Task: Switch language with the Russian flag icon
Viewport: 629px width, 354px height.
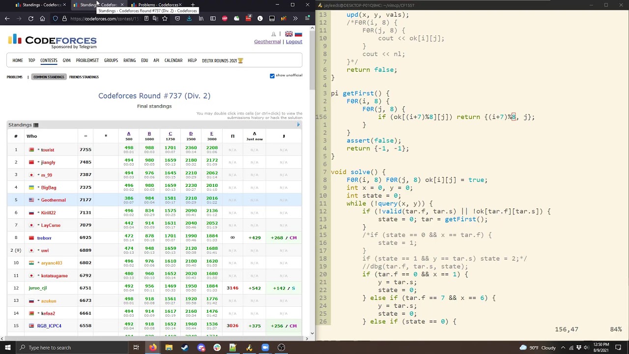Action: pos(298,34)
